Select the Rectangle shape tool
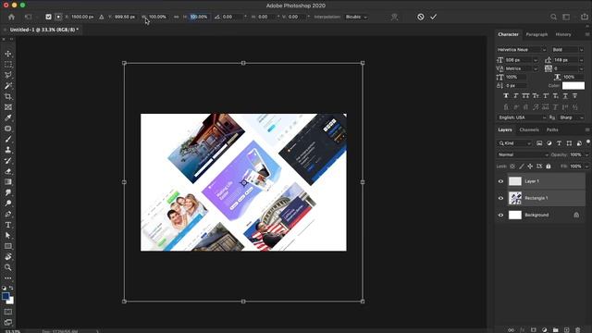The width and height of the screenshot is (592, 333). [x=8, y=246]
